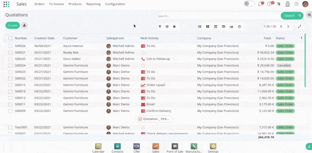Open Favorites star menu
The width and height of the screenshot is (312, 153).
174,26
